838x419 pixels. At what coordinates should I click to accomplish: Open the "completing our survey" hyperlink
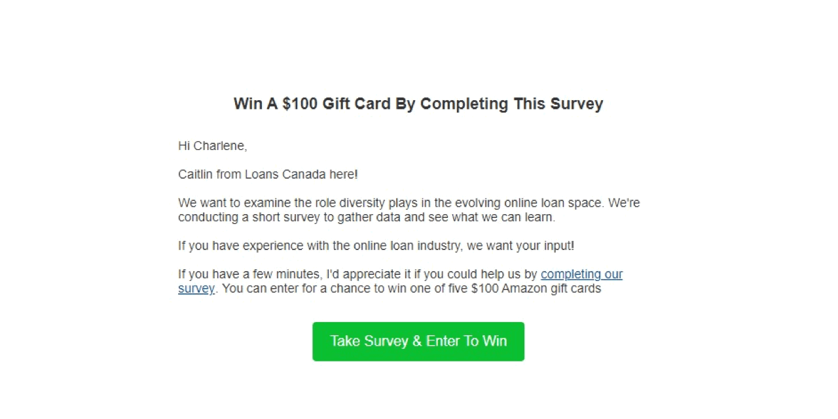tap(581, 274)
